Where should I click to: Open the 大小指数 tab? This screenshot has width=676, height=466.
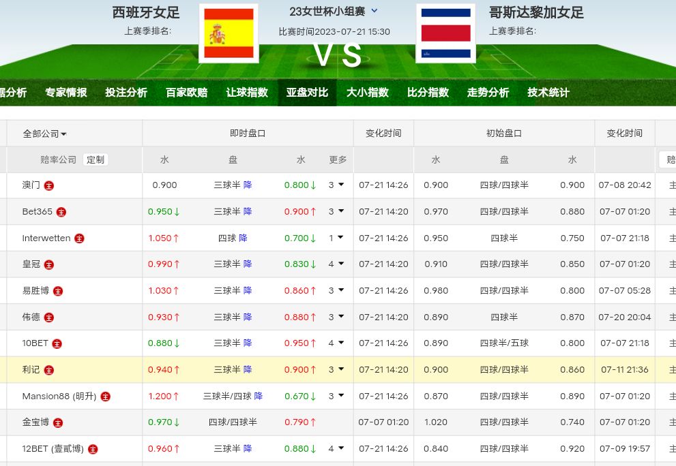coord(367,93)
